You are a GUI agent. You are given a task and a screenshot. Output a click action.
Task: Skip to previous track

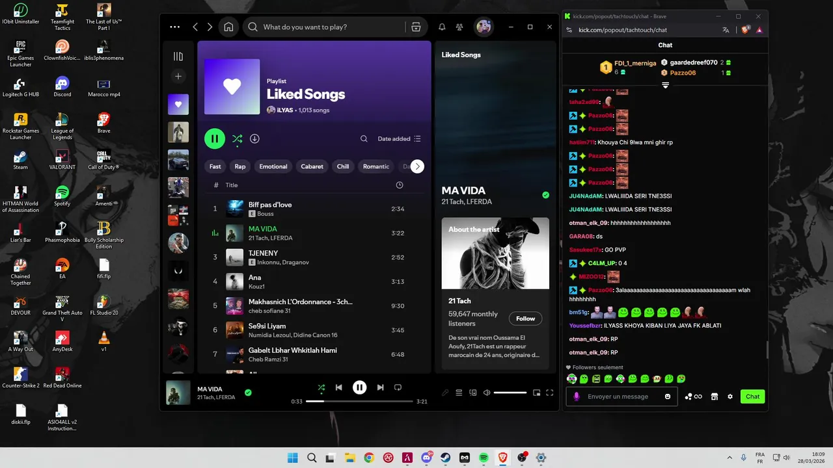[x=338, y=387]
